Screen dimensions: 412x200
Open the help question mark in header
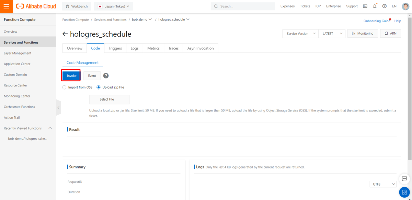click(384, 6)
